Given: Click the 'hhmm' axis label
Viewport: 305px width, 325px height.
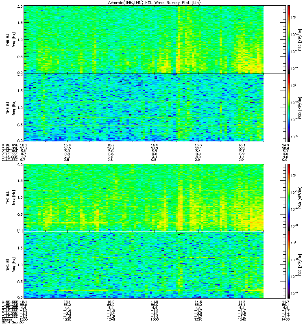Looking at the screenshot, I should coord(7,319).
